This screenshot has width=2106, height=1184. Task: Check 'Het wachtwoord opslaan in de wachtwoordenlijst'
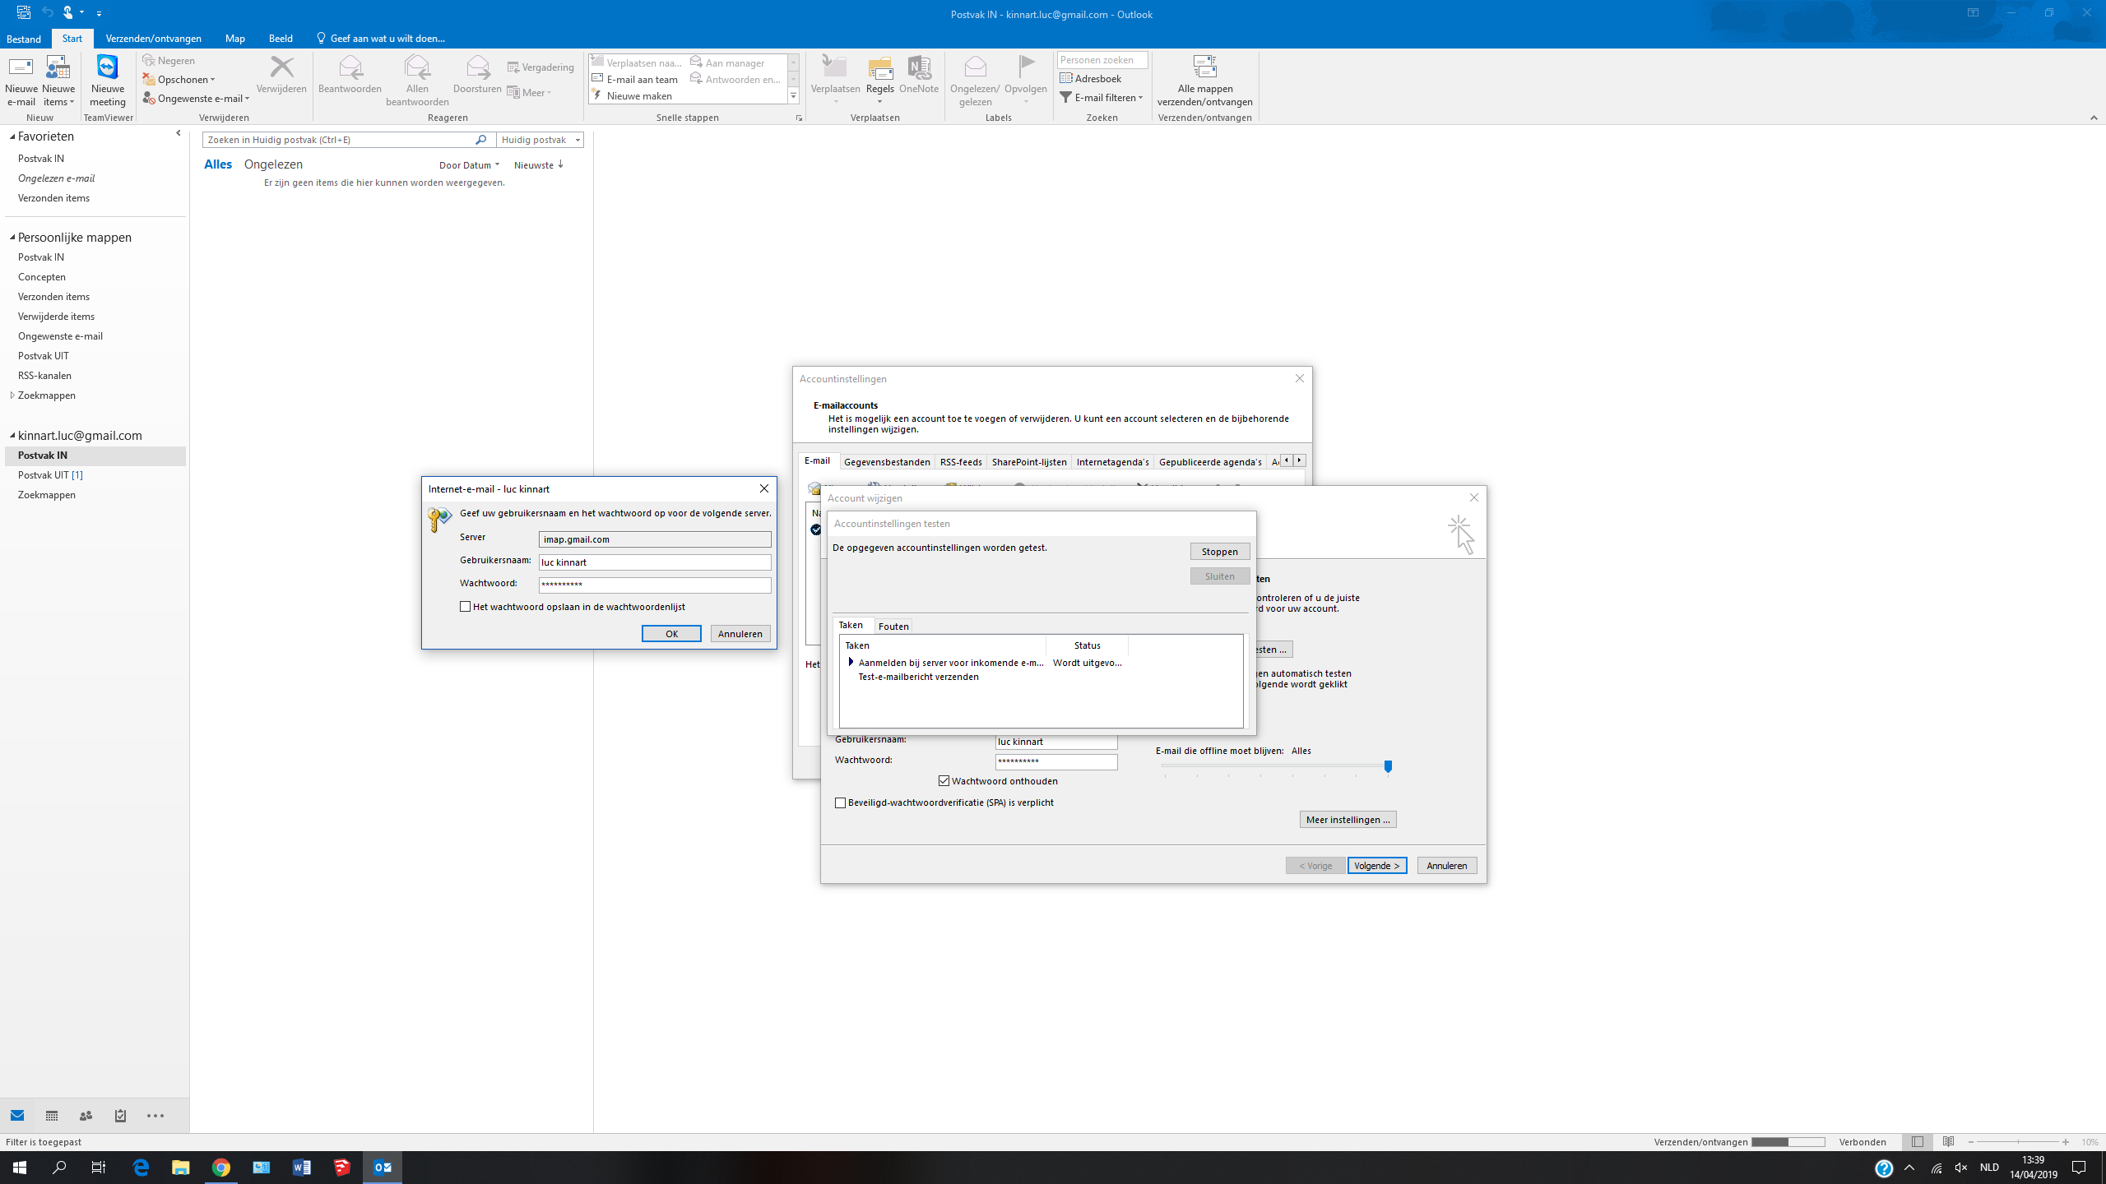tap(466, 607)
